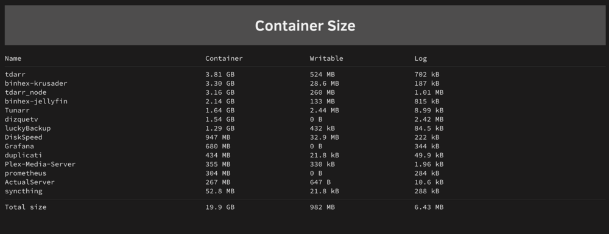The height and width of the screenshot is (234, 609).
Task: Select the binhex-jellyfin entry
Action: (x=36, y=102)
